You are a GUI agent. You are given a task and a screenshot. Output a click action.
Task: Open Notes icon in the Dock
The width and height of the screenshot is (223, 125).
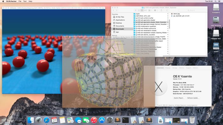click(62, 120)
